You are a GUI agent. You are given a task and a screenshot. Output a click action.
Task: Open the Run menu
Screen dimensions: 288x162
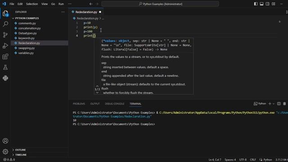(61, 4)
